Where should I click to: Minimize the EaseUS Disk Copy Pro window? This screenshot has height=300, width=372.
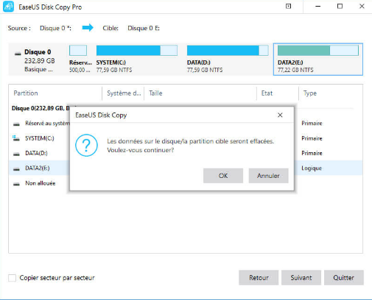(318, 7)
